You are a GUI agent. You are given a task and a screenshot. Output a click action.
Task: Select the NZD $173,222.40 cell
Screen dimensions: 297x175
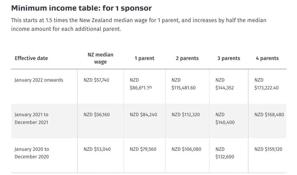[267, 84]
